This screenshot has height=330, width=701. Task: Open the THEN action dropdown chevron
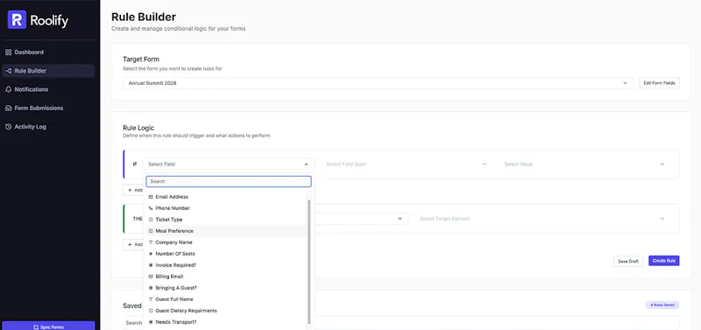(x=400, y=219)
